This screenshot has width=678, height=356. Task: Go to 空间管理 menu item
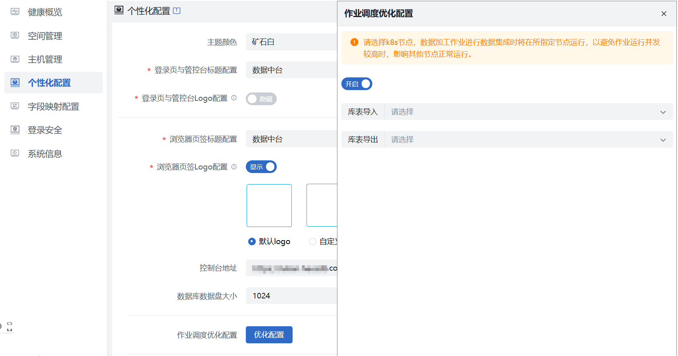[45, 36]
